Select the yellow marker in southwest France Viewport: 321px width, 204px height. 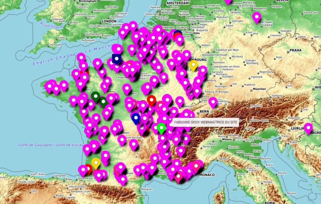tap(96, 163)
